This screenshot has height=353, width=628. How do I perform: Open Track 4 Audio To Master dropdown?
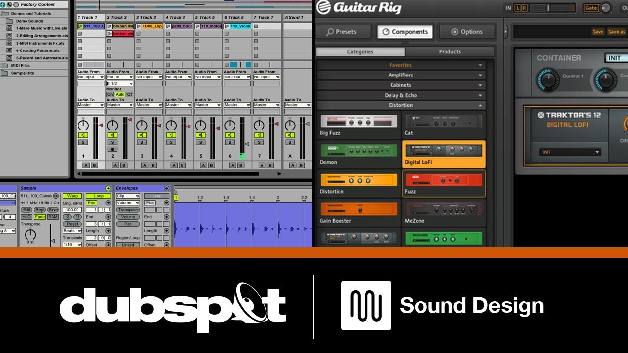click(x=178, y=105)
